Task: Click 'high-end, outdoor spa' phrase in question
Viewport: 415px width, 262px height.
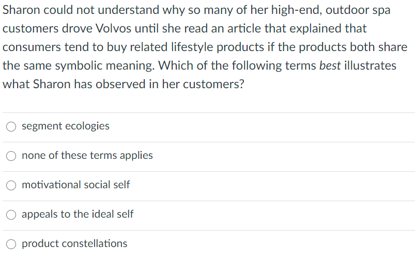Action: pyautogui.click(x=331, y=10)
